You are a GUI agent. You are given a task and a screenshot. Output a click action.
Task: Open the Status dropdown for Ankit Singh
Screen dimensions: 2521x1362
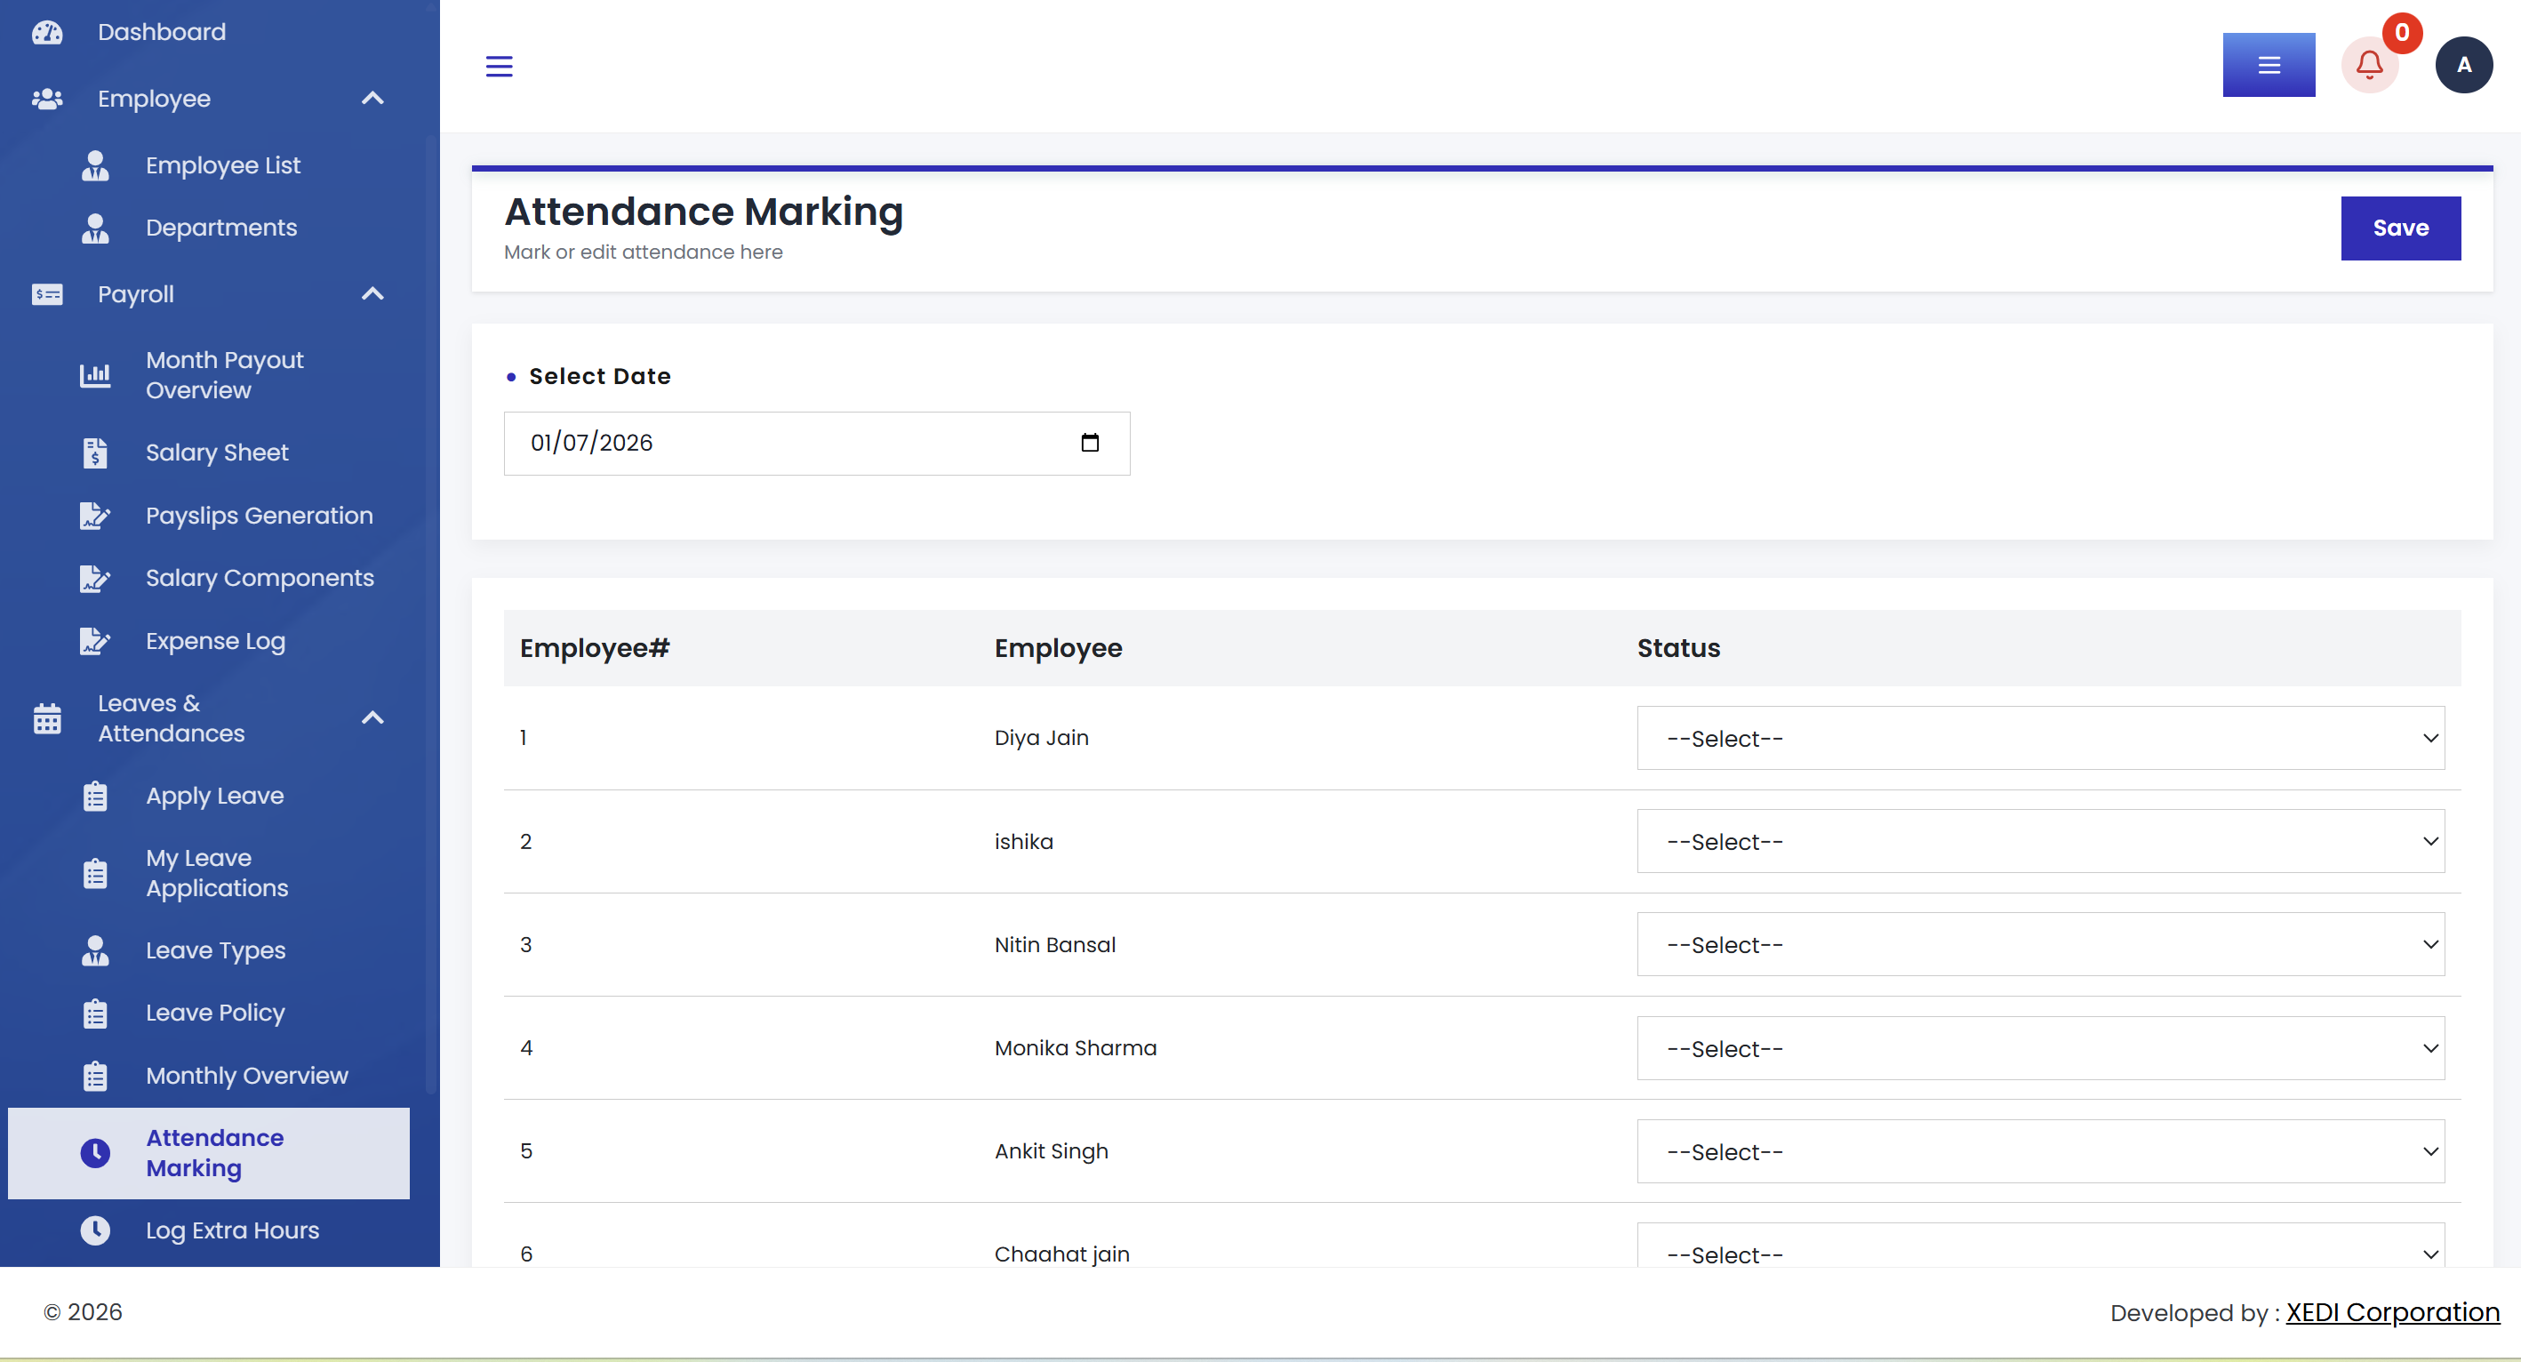[2040, 1151]
